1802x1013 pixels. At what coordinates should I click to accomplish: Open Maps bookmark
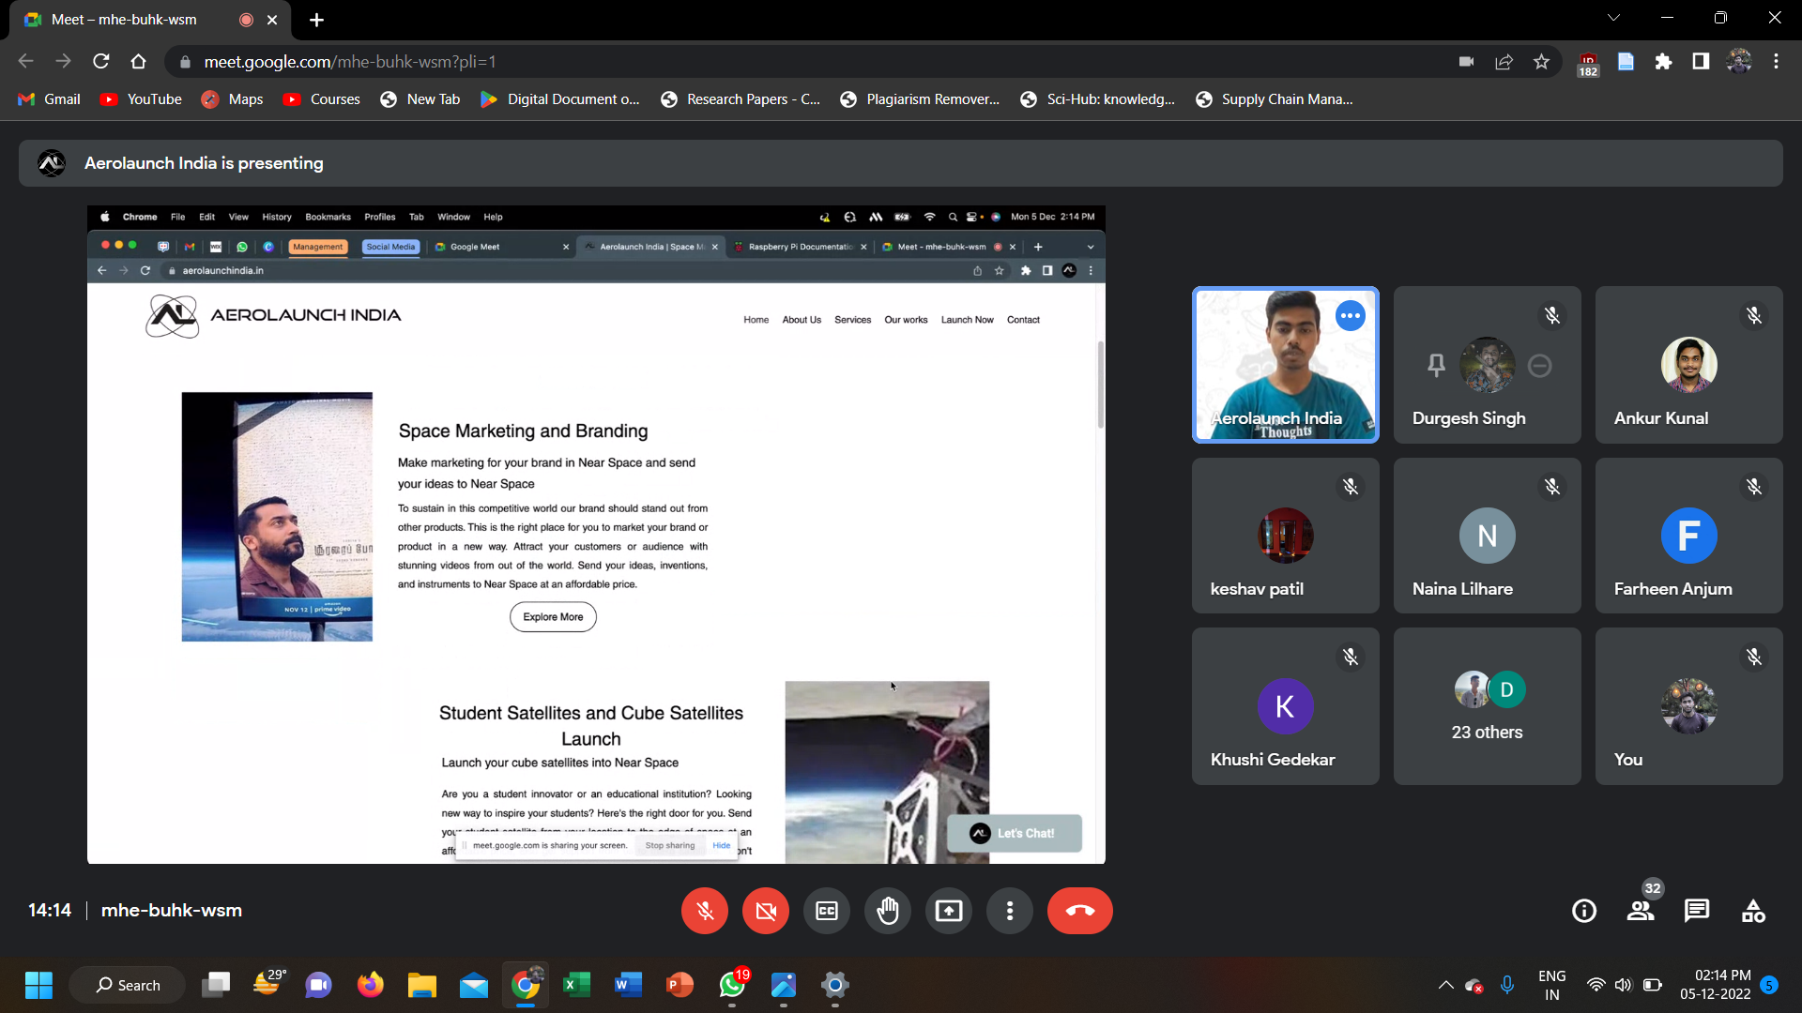[232, 99]
